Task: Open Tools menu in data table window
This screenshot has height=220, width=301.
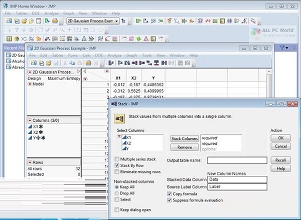Action: click(x=147, y=55)
